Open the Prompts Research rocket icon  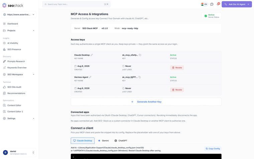click(x=4, y=61)
